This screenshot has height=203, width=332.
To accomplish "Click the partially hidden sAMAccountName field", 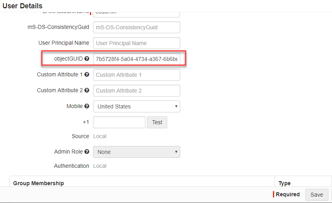I will (137, 14).
